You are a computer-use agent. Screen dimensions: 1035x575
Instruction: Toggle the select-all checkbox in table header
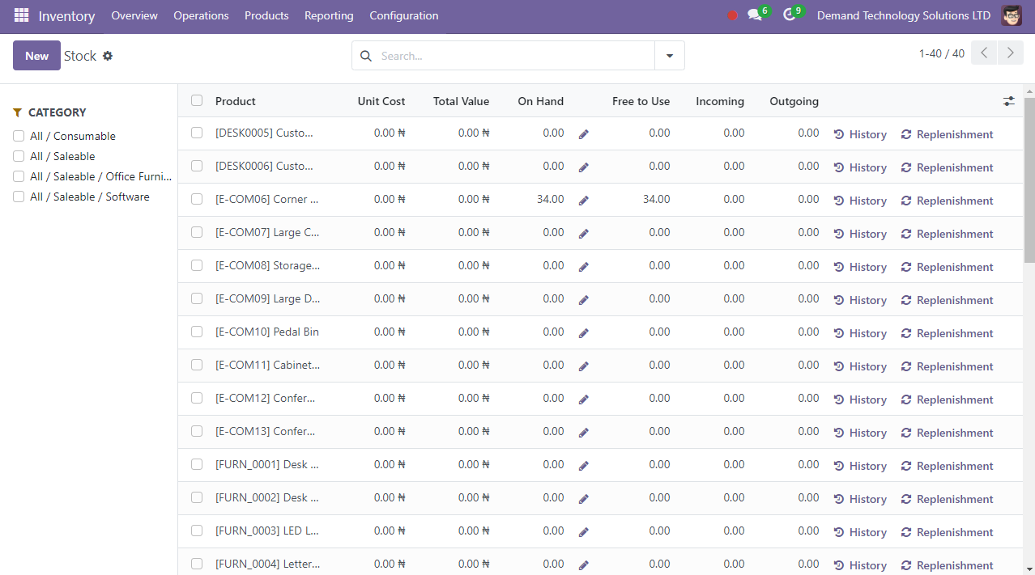[x=197, y=100]
